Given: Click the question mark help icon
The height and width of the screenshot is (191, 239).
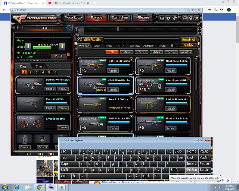Looking at the screenshot, I should [70, 28].
